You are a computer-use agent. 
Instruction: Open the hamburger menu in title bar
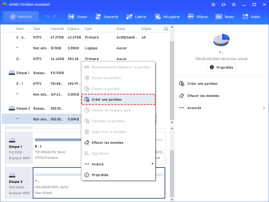[x=234, y=5]
